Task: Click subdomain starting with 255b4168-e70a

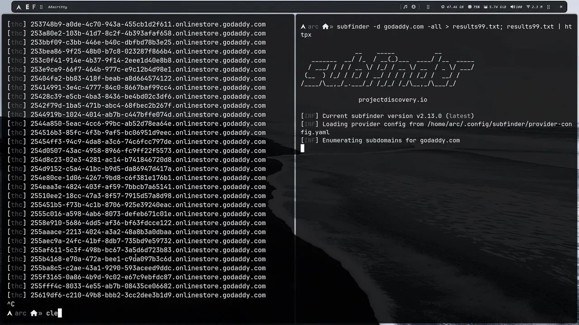Action: pos(148,259)
